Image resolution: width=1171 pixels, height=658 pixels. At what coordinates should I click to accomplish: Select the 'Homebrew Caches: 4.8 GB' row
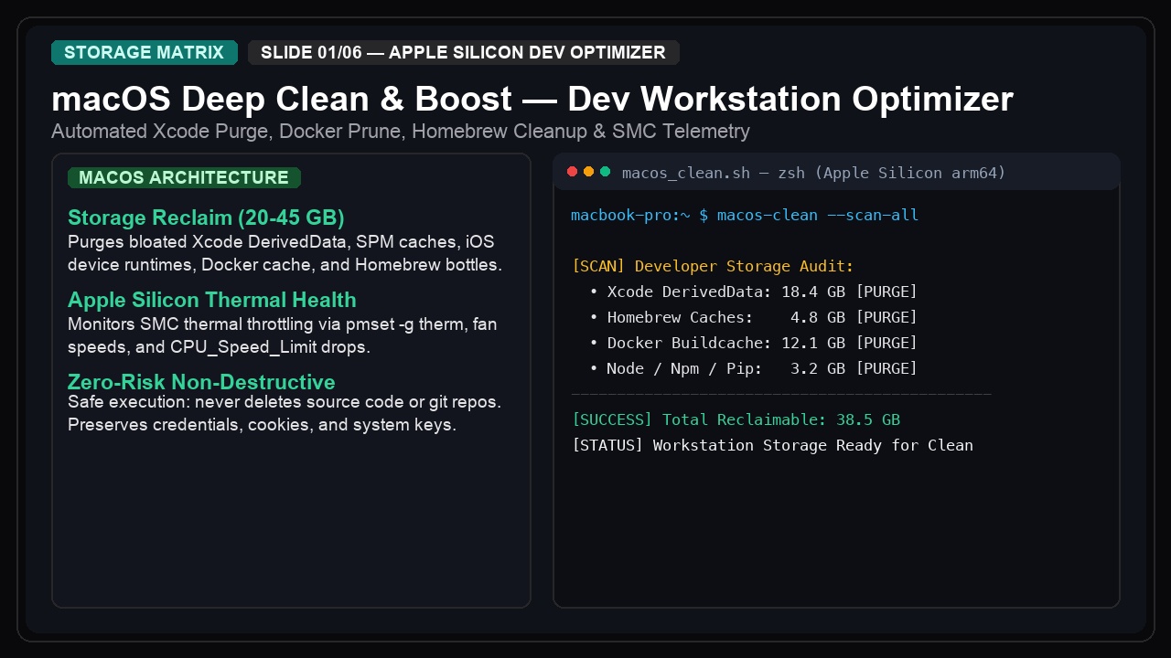[x=753, y=318]
